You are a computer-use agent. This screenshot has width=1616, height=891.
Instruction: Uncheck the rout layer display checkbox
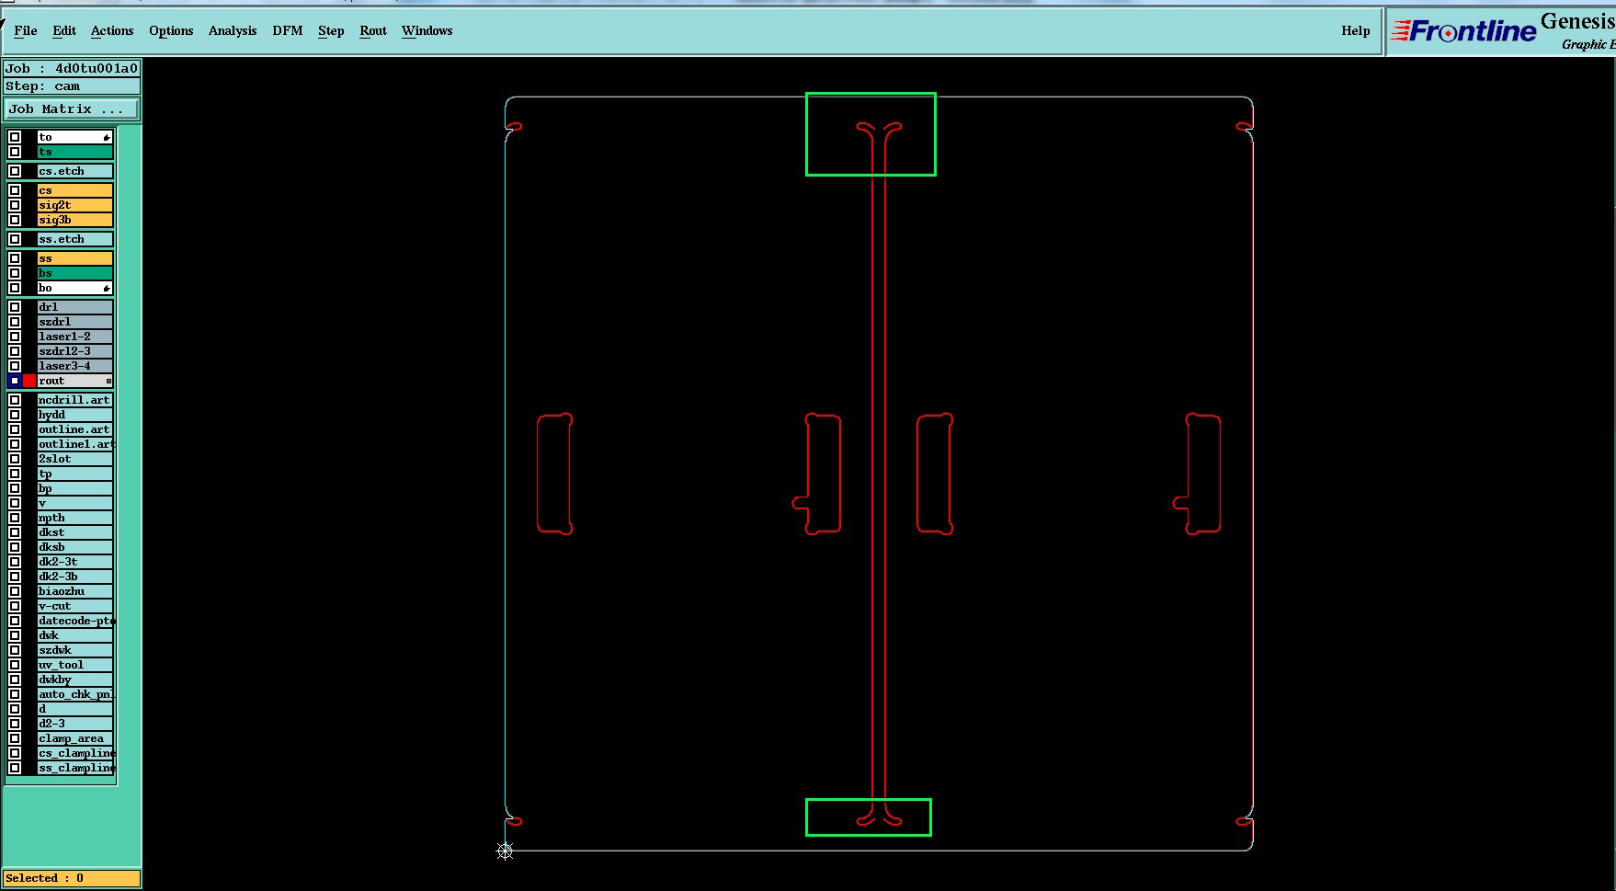click(15, 381)
